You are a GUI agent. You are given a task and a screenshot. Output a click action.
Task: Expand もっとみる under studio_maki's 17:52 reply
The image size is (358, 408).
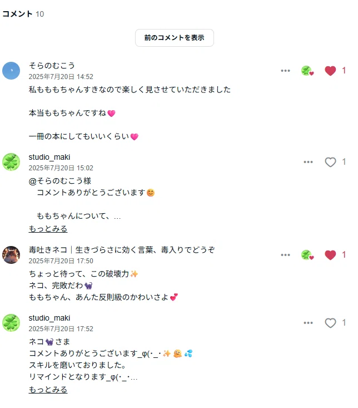(x=48, y=390)
